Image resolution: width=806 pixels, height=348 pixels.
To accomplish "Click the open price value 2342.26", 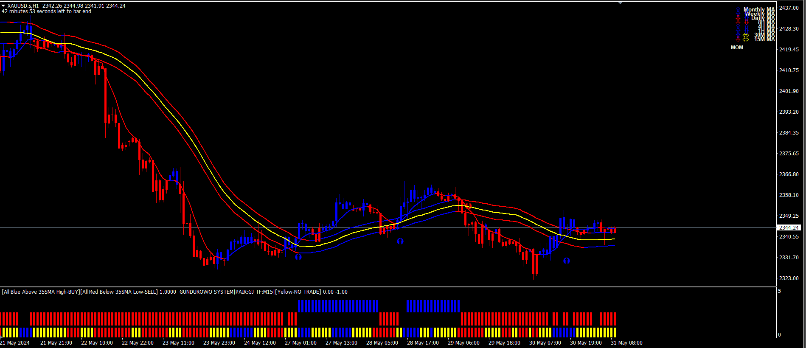I will 52,6.
